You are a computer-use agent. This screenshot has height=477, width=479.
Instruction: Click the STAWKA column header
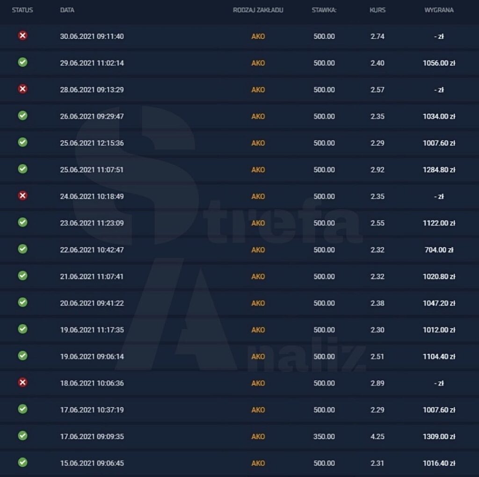pyautogui.click(x=324, y=10)
